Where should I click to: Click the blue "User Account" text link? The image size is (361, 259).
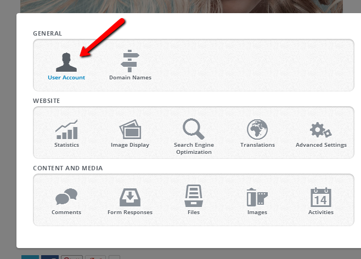(x=66, y=78)
